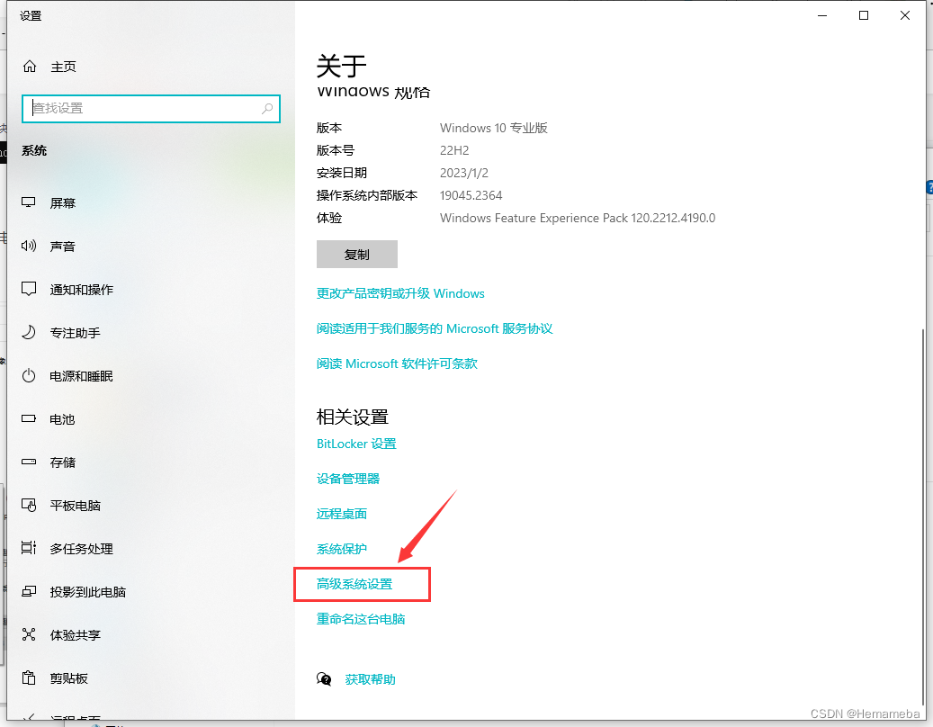
Task: Open 体验共享 via the sharing icon
Action: coord(30,634)
